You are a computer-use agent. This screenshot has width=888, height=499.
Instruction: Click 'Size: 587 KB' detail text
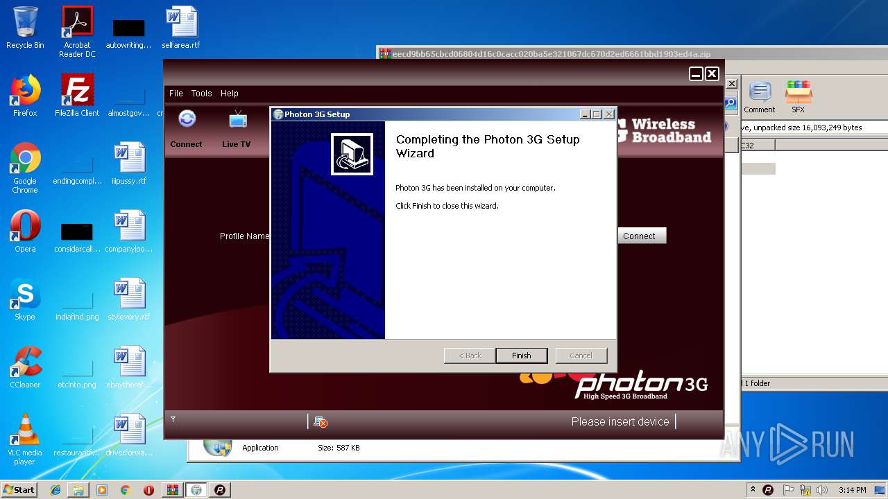pyautogui.click(x=339, y=448)
